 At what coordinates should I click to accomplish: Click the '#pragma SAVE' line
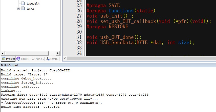103,5
